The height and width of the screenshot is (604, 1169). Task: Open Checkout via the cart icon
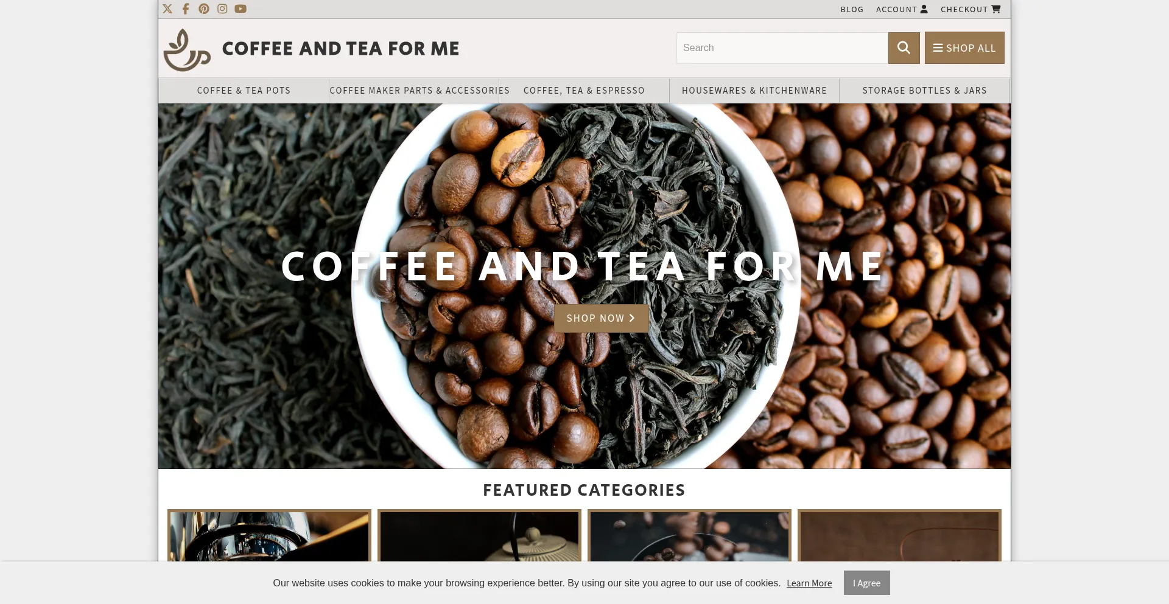(x=995, y=9)
